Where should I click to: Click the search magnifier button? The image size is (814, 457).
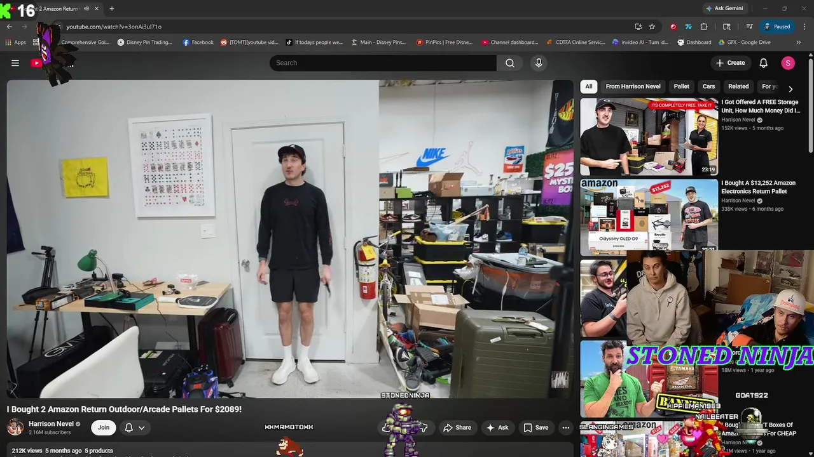[x=509, y=63]
